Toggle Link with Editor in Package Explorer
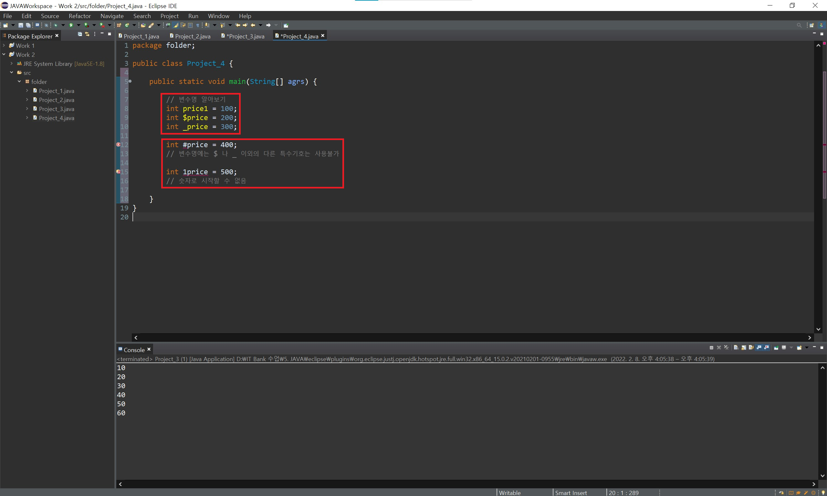Screen dimensions: 827x496 pos(87,34)
